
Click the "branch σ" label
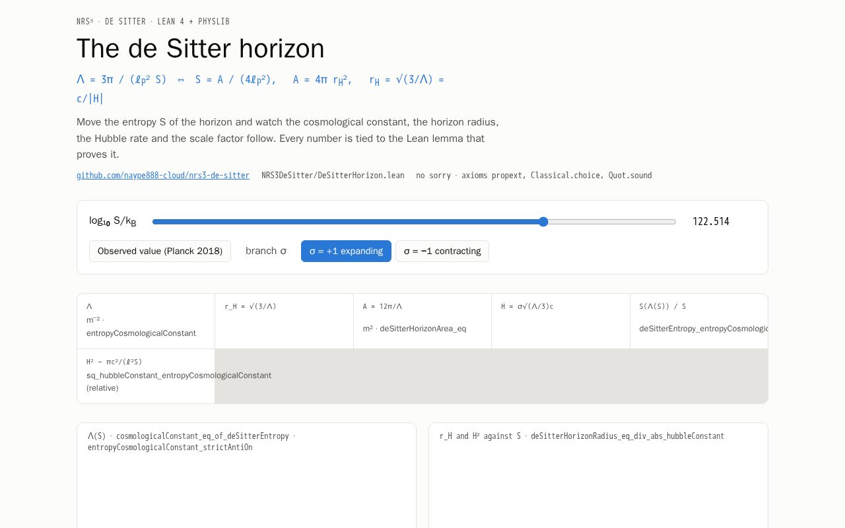[x=266, y=251]
